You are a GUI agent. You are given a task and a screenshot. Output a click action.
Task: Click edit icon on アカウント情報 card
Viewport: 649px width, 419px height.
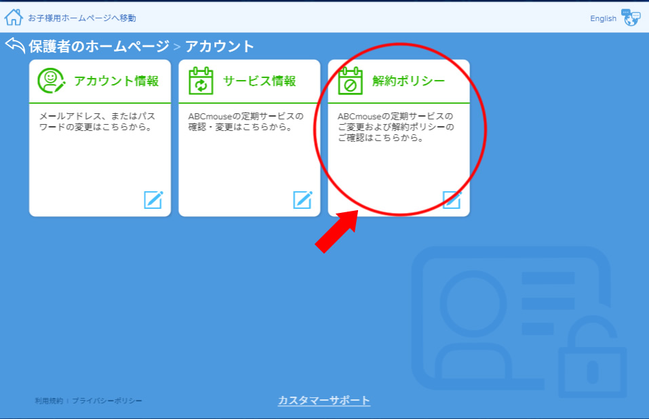coord(153,200)
